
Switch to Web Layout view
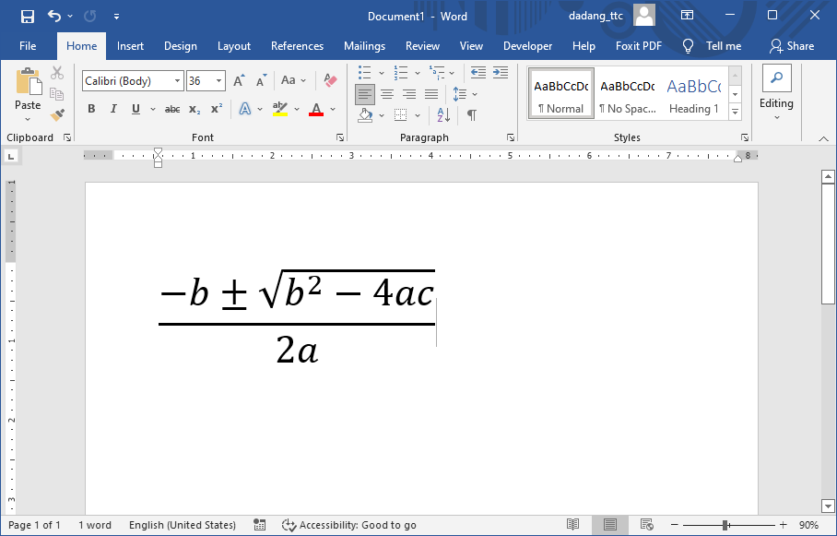pyautogui.click(x=645, y=525)
